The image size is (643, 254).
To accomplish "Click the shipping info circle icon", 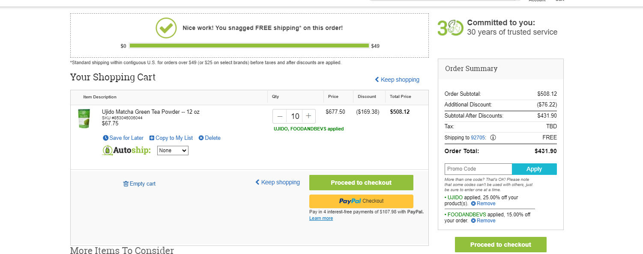I will (493, 138).
